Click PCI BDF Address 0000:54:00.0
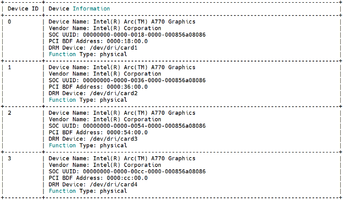This screenshot has width=343, height=200. click(x=127, y=133)
